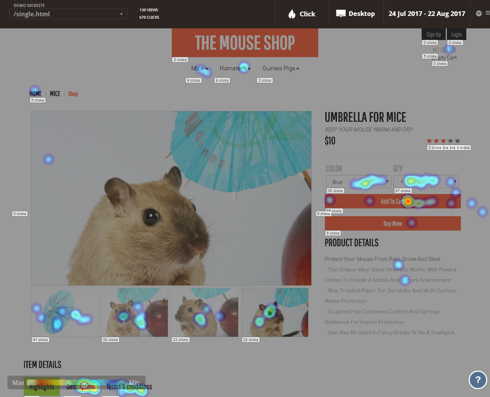Click the HOME breadcrumb link
The width and height of the screenshot is (490, 397).
(x=35, y=94)
